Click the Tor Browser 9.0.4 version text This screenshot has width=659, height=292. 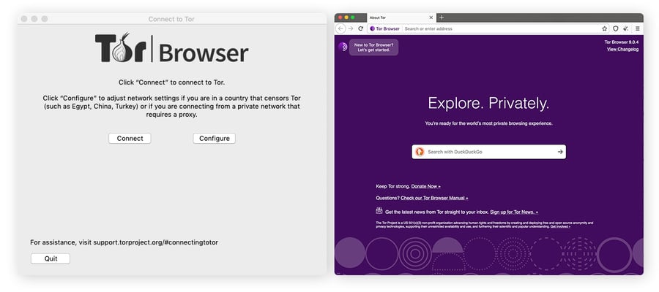622,42
